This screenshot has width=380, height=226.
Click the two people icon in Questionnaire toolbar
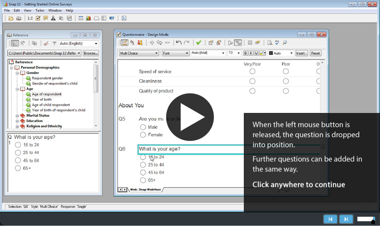tap(140, 43)
